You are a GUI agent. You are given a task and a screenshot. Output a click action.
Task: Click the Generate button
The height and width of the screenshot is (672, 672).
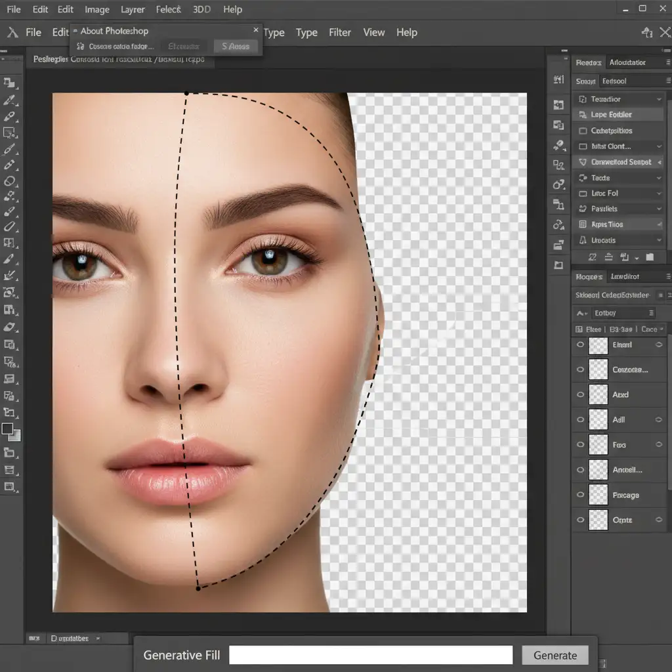[555, 655]
